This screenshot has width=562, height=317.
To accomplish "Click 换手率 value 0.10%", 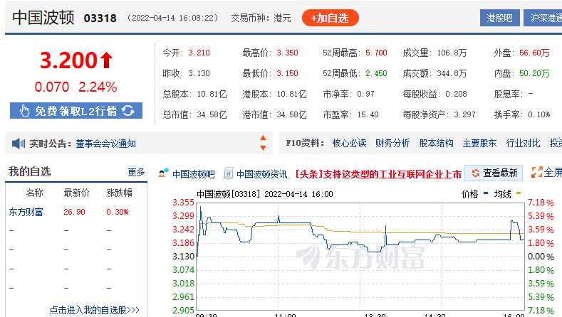I will click(539, 114).
